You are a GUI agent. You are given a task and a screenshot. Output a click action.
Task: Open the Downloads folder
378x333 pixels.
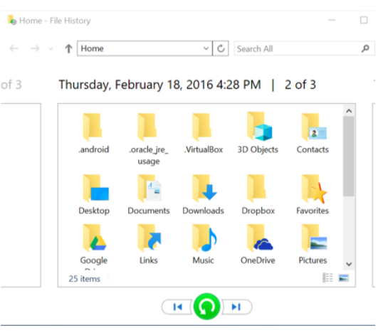203,195
